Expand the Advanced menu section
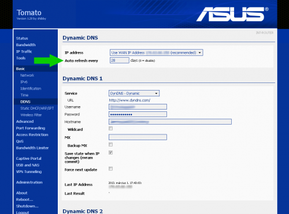 25,122
